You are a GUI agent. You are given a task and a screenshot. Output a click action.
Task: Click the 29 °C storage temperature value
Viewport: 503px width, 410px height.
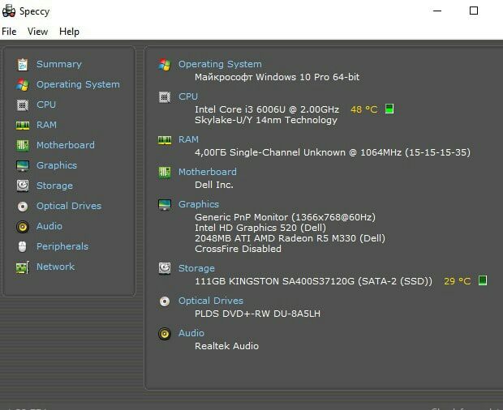[x=457, y=281]
